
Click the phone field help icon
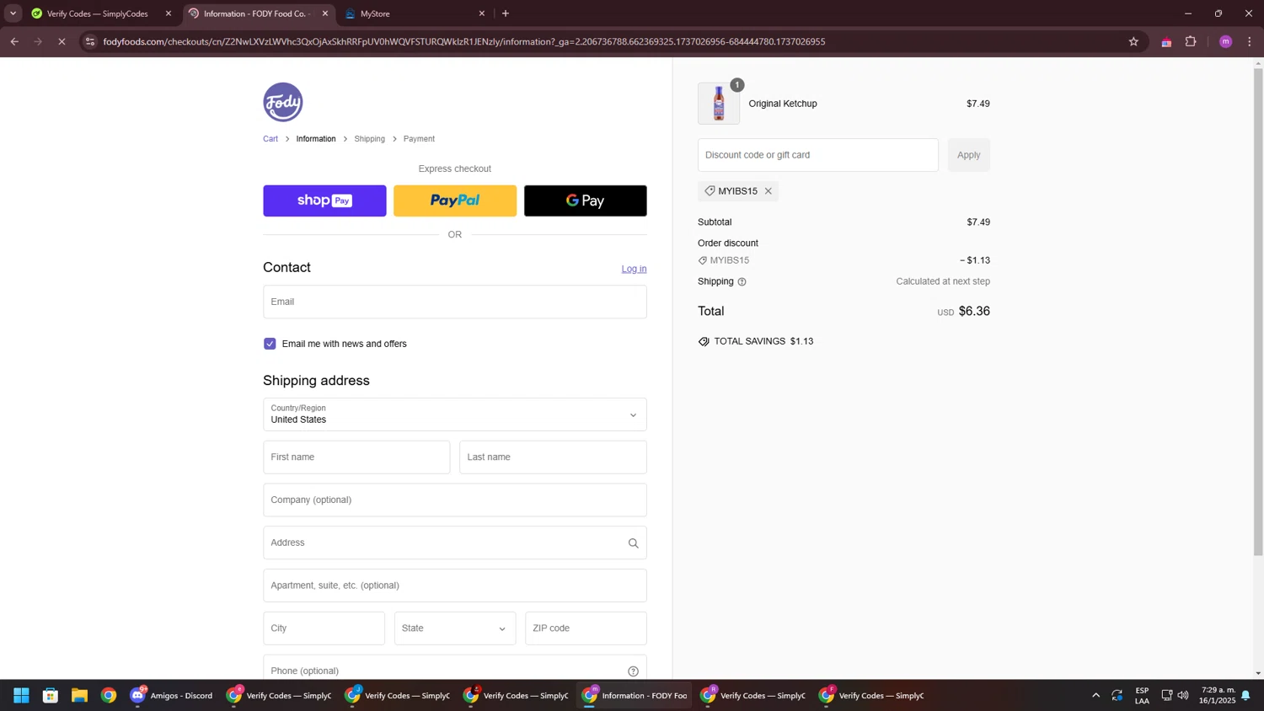633,671
